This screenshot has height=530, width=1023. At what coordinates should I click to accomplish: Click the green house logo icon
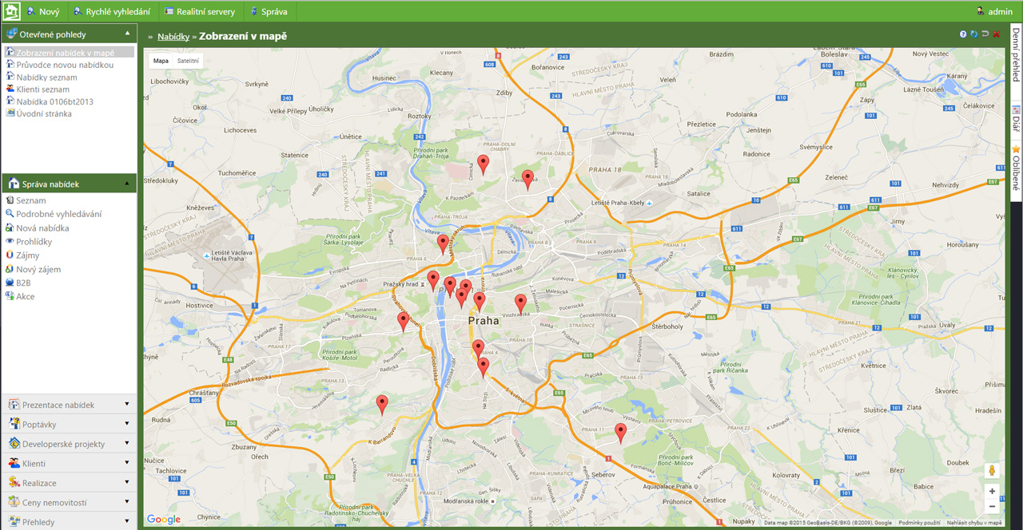coord(11,11)
